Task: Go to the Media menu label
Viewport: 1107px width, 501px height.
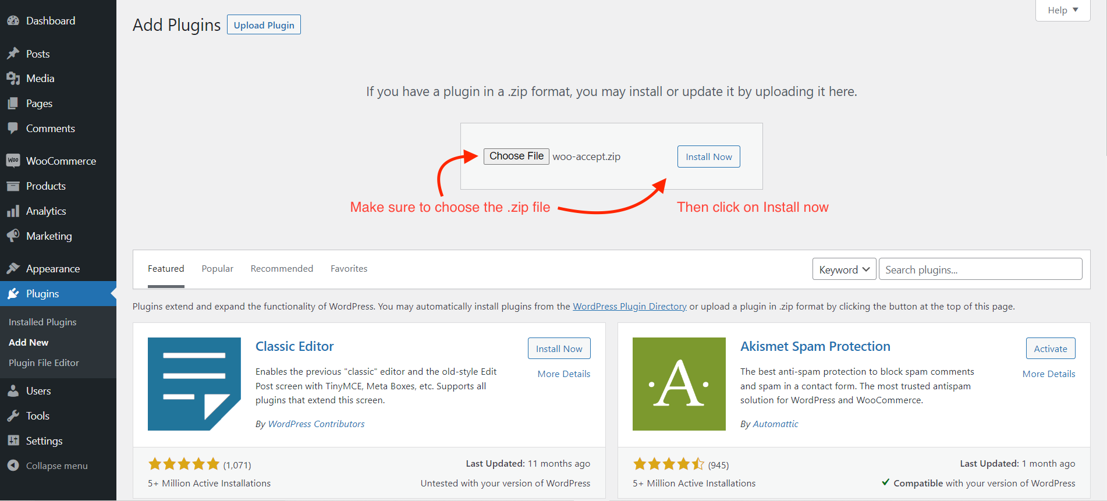Action: pos(40,78)
